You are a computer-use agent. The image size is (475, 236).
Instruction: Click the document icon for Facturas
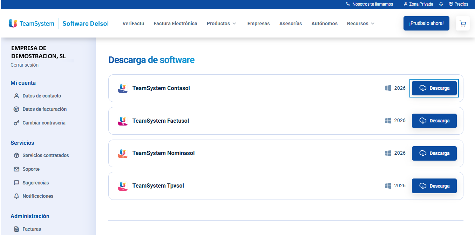16,229
